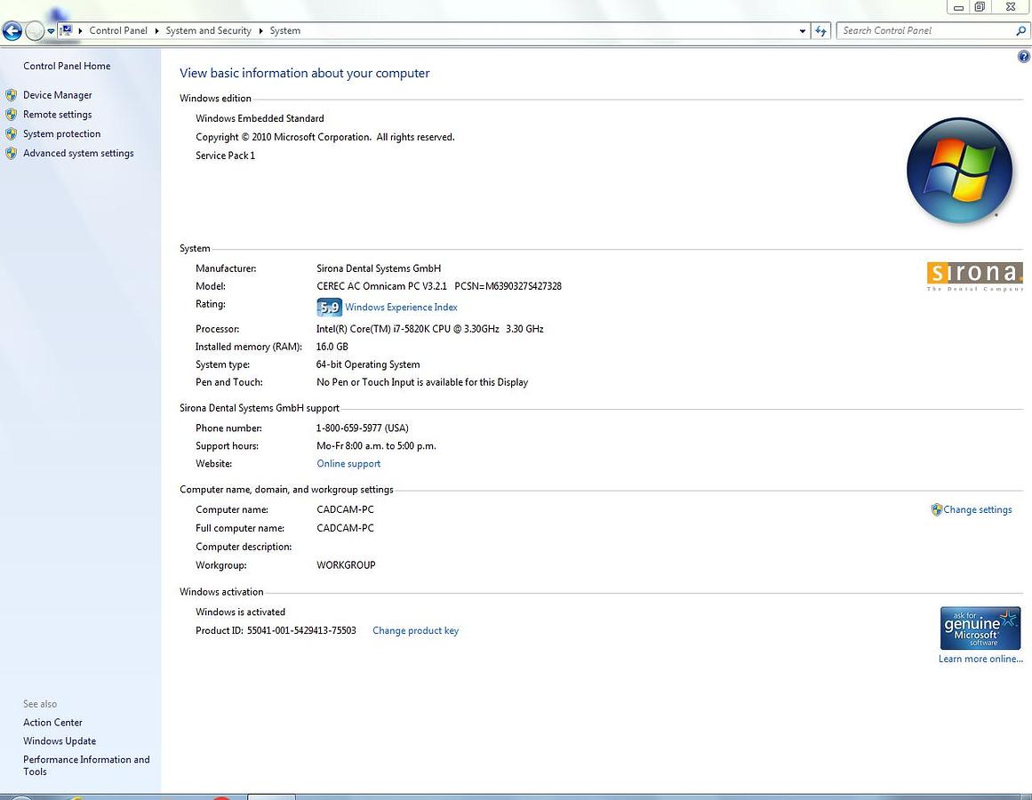Screen dimensions: 1032x800
Task: Expand the arrow after Control Panel breadcrumb
Action: pyautogui.click(x=156, y=30)
